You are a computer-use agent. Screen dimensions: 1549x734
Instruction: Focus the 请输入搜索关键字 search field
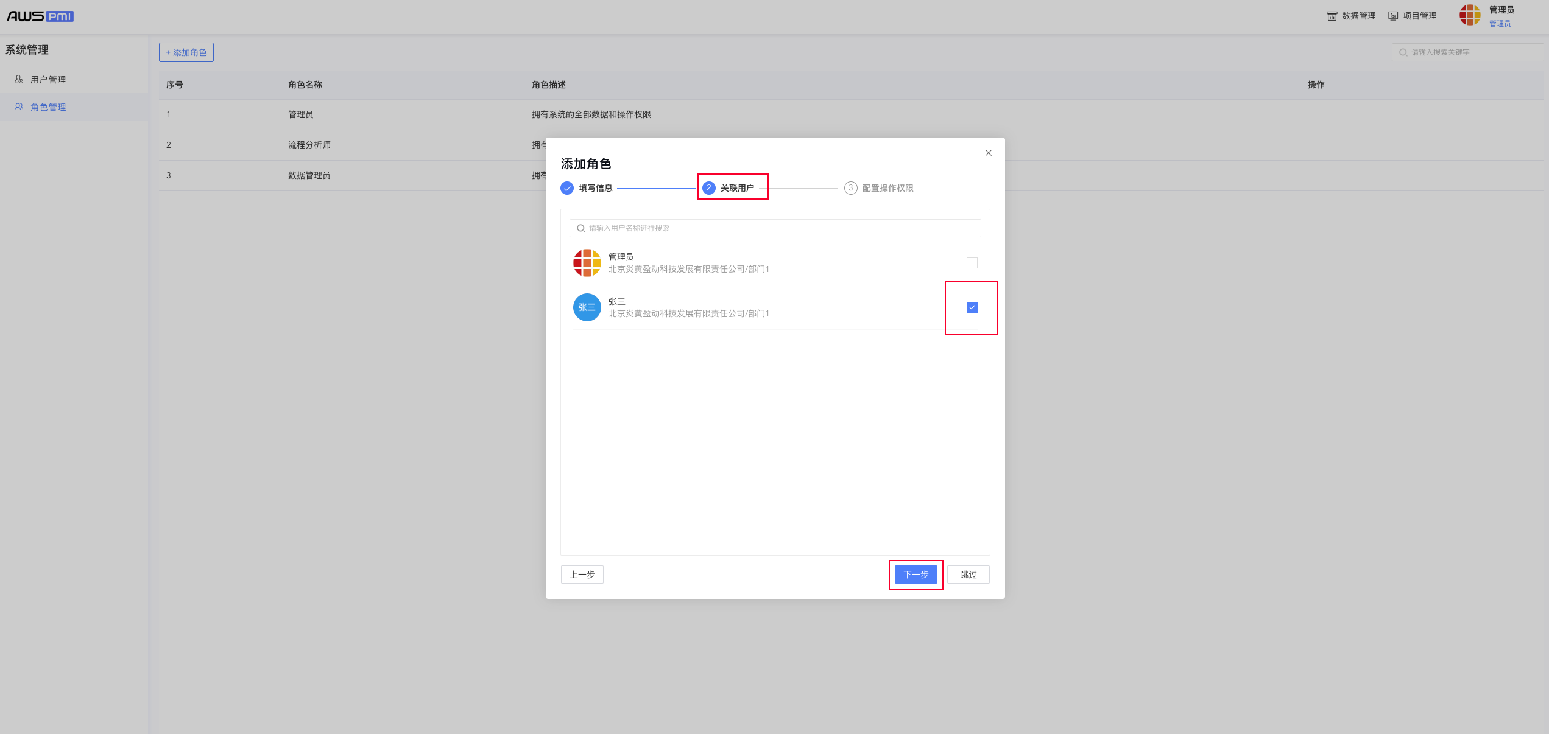(1468, 52)
